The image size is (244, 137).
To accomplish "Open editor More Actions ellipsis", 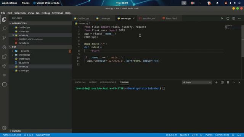I will (239, 18).
